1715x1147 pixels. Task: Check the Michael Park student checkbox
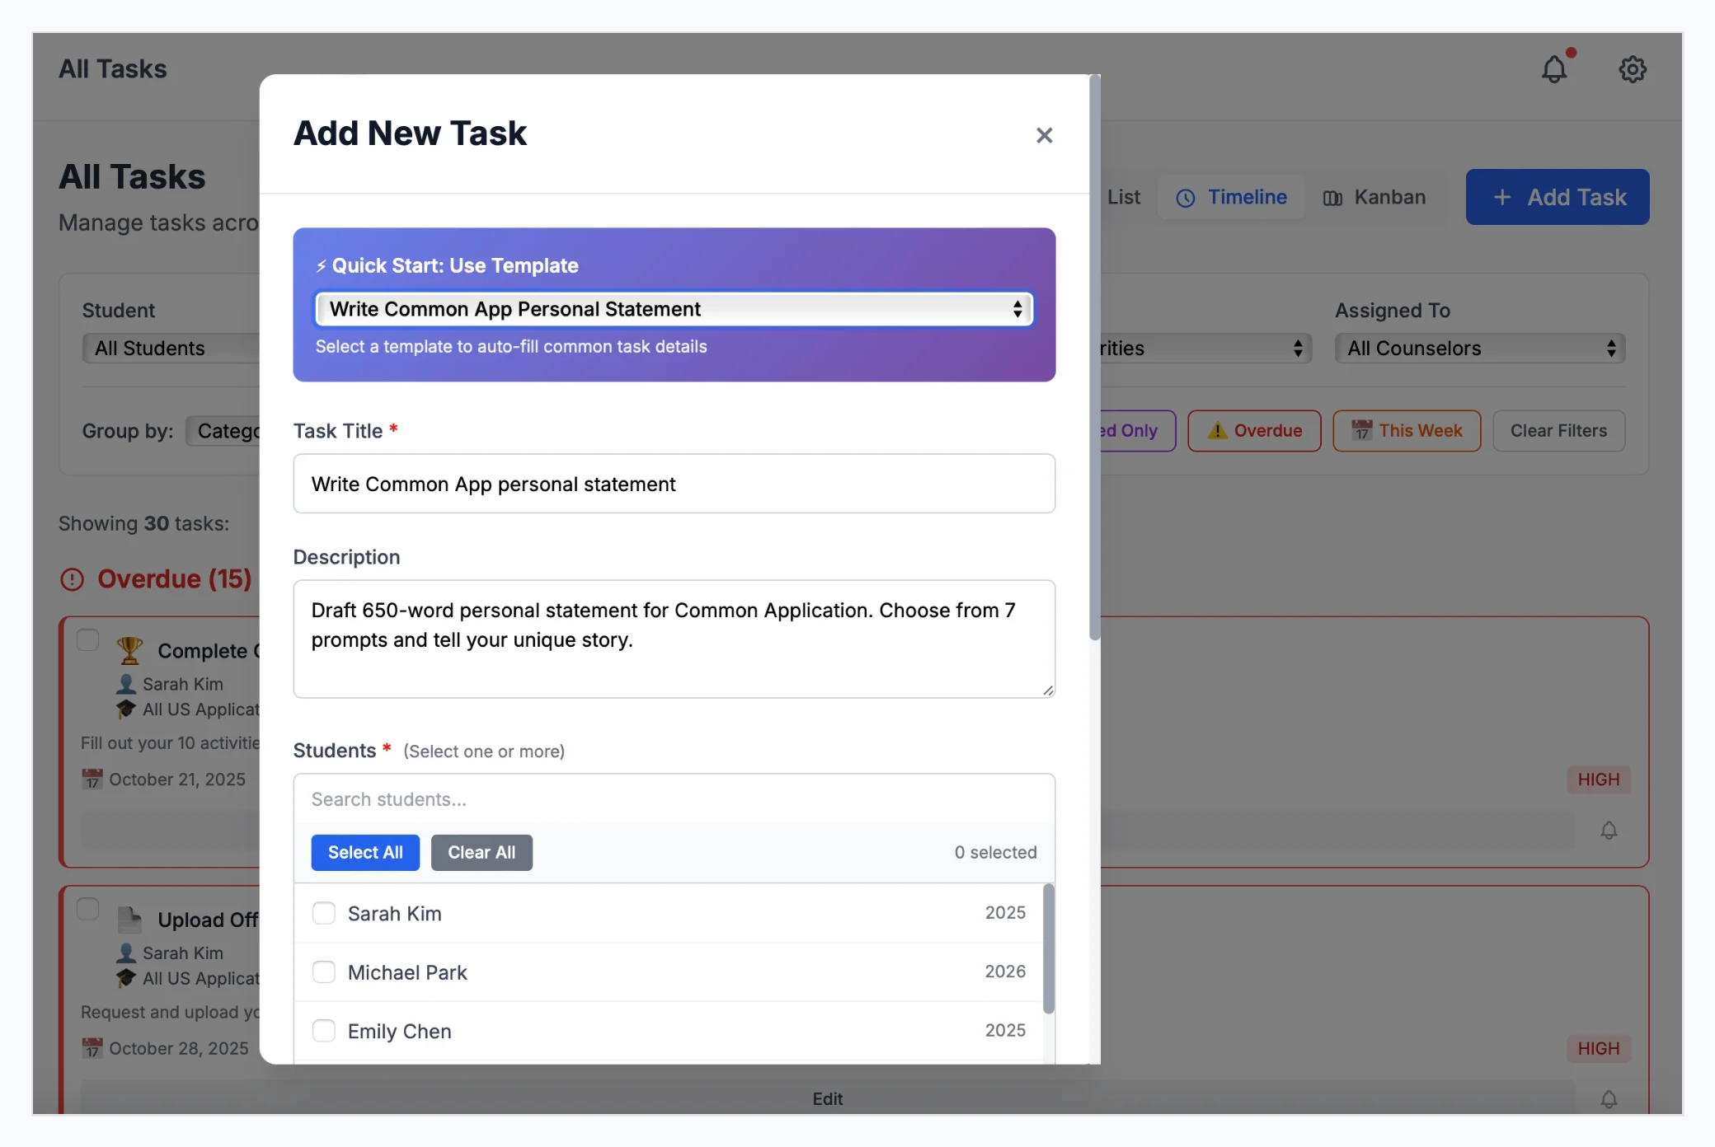[323, 972]
